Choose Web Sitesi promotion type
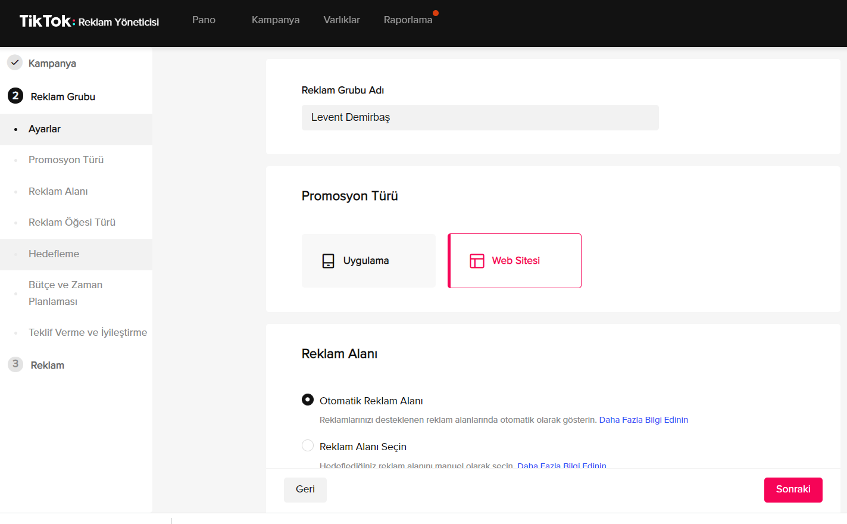 pos(514,261)
